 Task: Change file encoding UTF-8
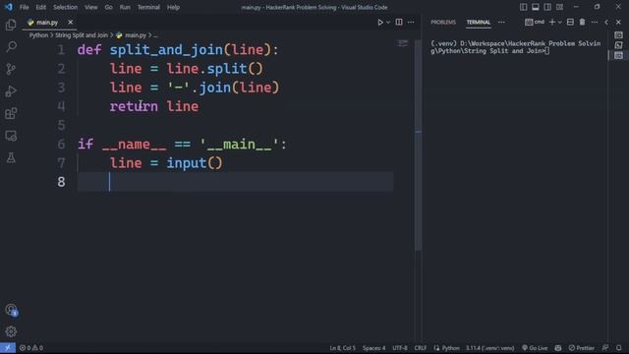click(400, 348)
